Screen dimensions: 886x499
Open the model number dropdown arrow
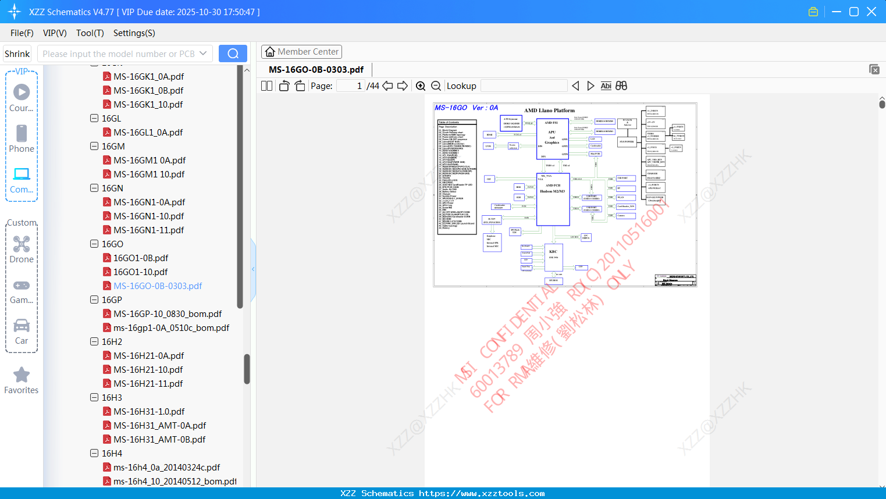pos(203,54)
